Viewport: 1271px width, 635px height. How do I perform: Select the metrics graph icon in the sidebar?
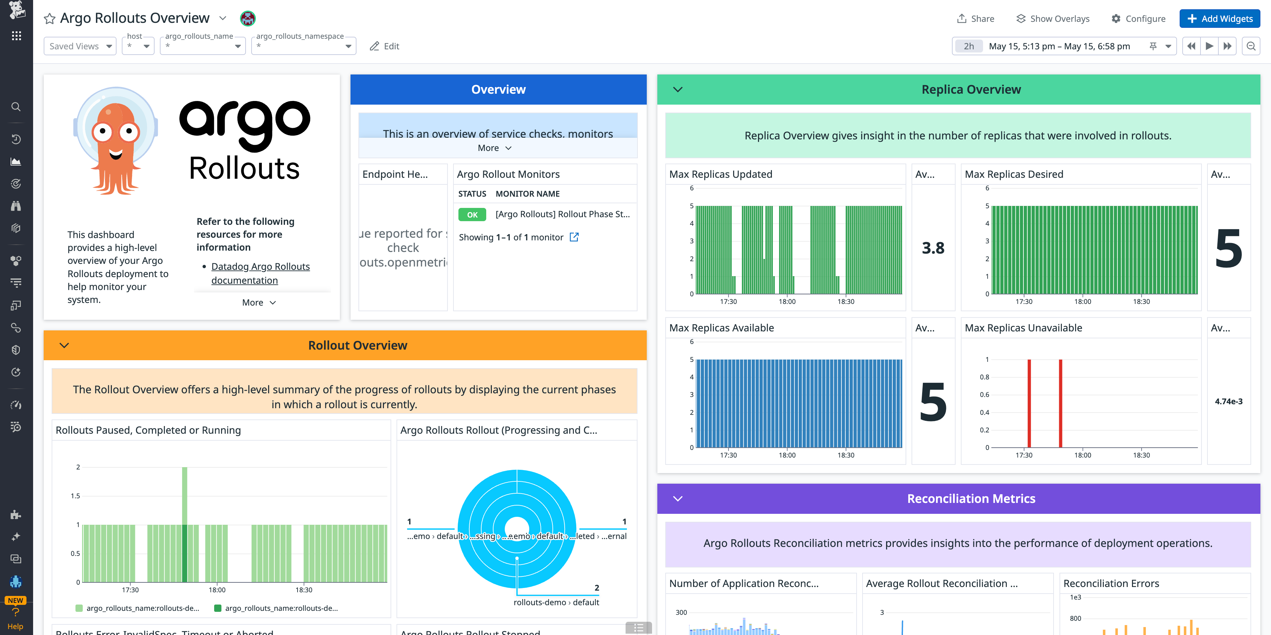click(16, 161)
